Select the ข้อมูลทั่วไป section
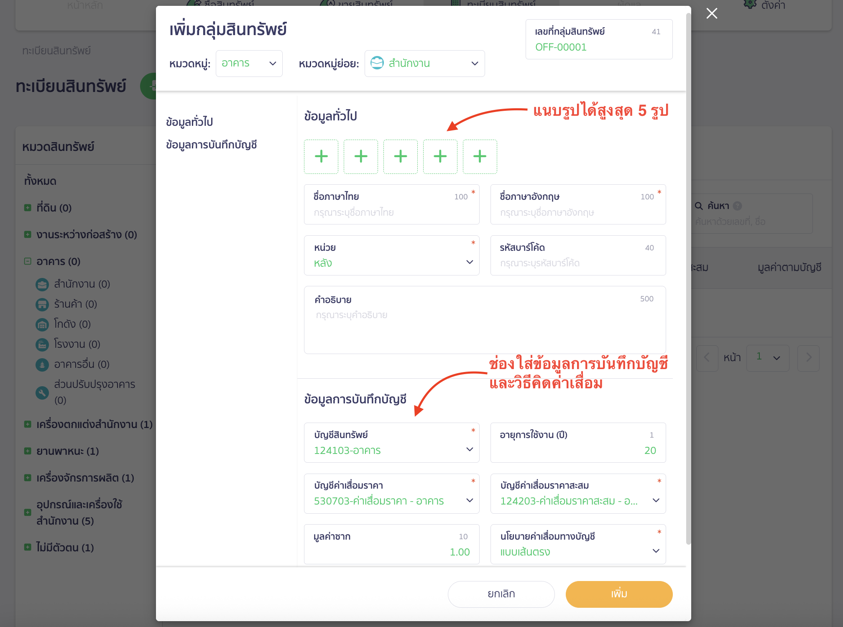843x627 pixels. [189, 121]
